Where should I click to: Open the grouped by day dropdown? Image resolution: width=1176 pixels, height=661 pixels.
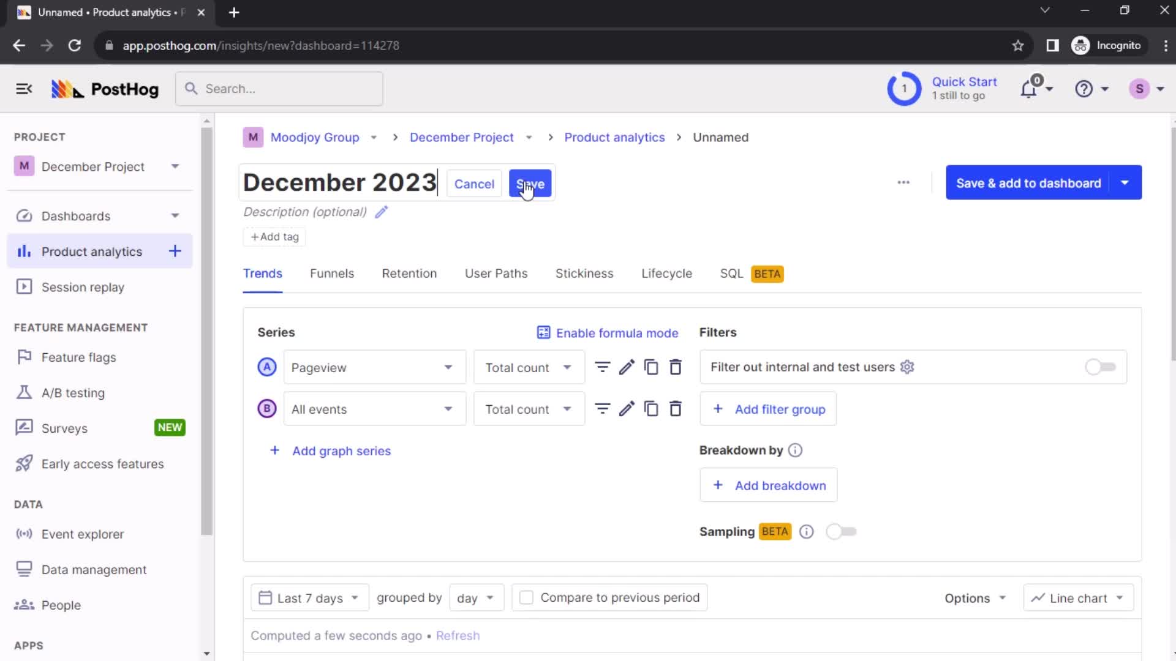coord(472,597)
